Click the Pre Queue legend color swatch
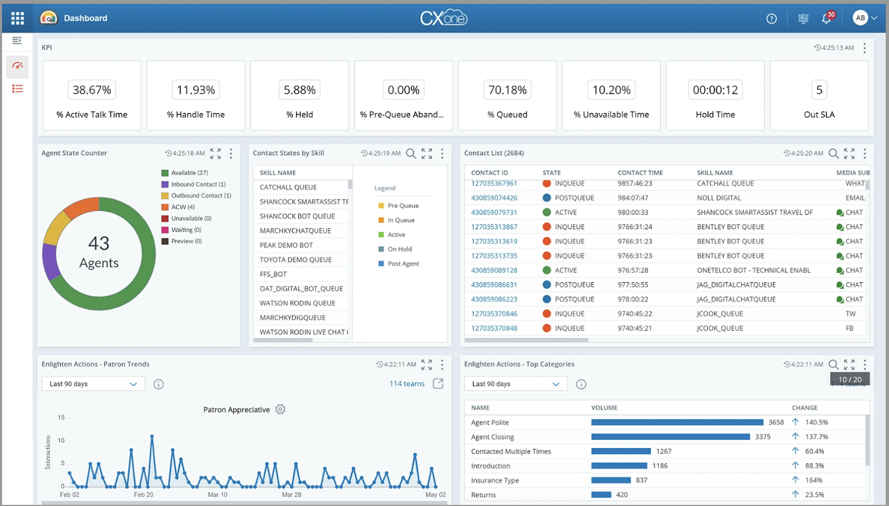 381,206
